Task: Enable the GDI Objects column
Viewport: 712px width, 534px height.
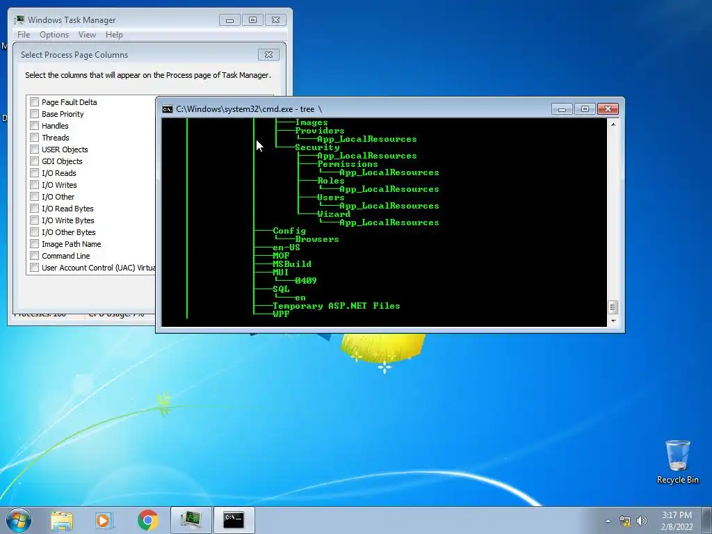Action: pyautogui.click(x=35, y=161)
